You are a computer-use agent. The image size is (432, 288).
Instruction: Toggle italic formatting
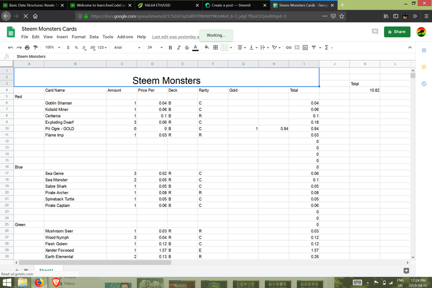(178, 47)
